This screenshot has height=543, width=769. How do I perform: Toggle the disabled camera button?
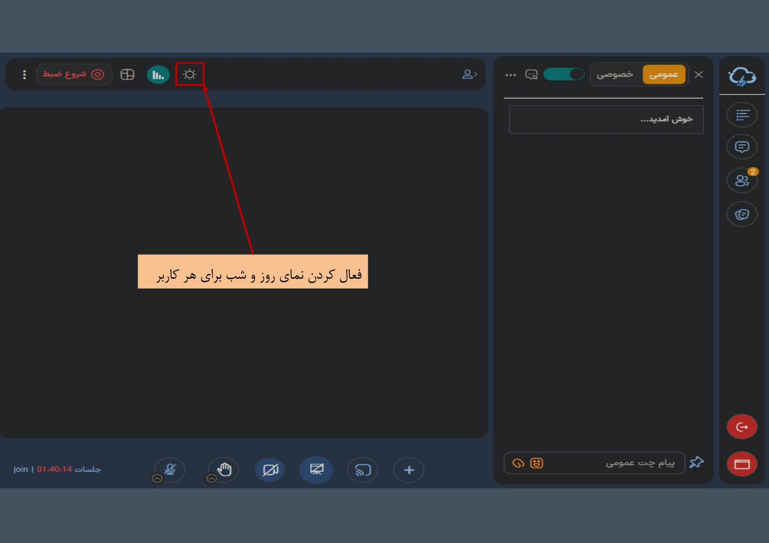270,470
